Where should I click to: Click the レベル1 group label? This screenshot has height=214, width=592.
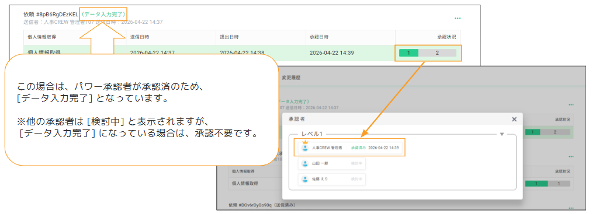point(313,134)
